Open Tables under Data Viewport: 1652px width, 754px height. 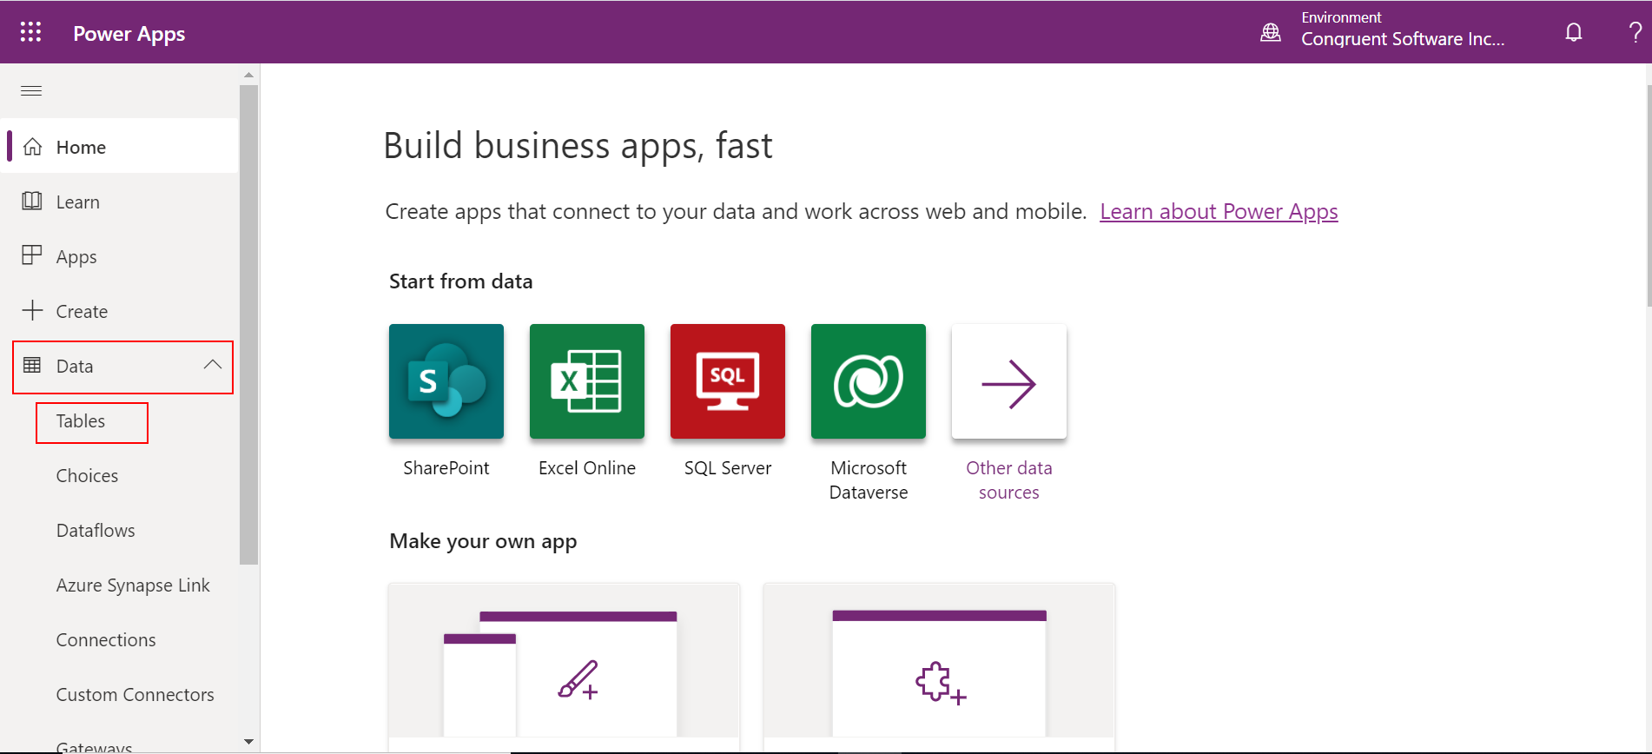point(81,421)
